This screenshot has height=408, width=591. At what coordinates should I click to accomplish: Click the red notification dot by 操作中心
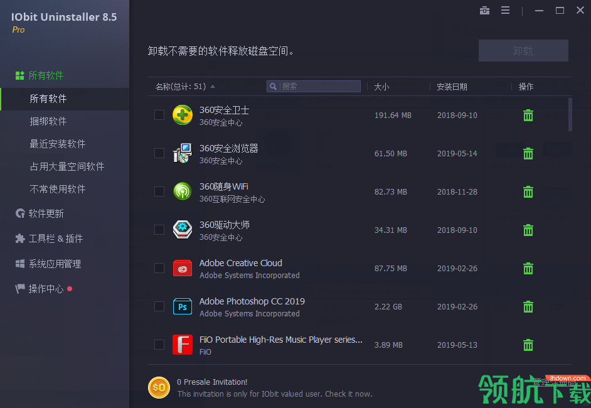click(70, 289)
